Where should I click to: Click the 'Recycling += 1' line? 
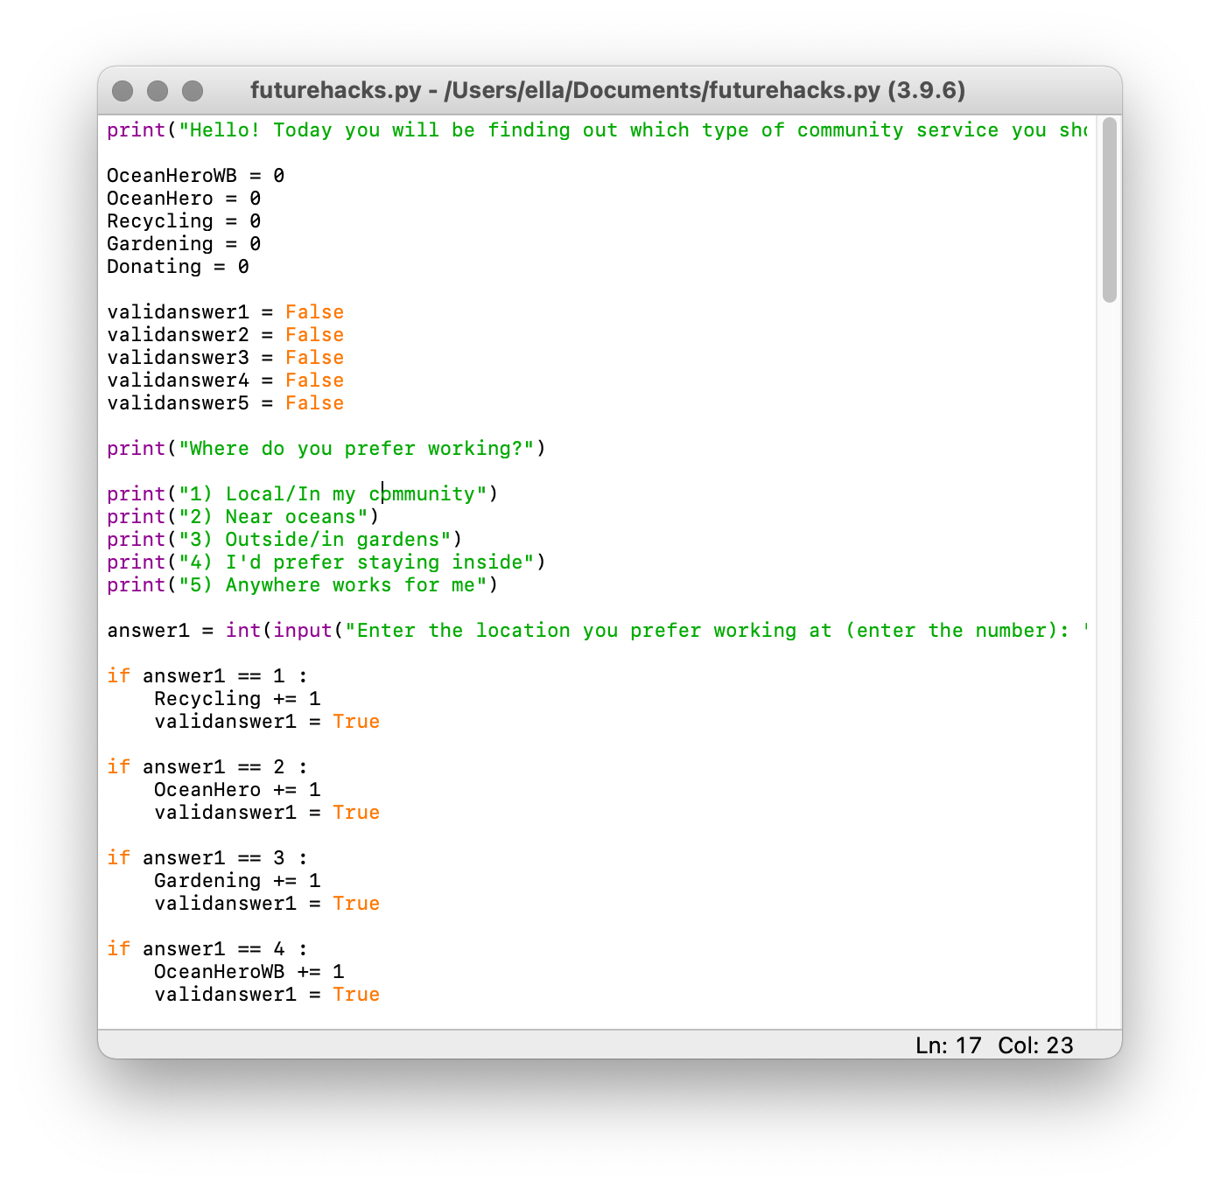click(237, 699)
